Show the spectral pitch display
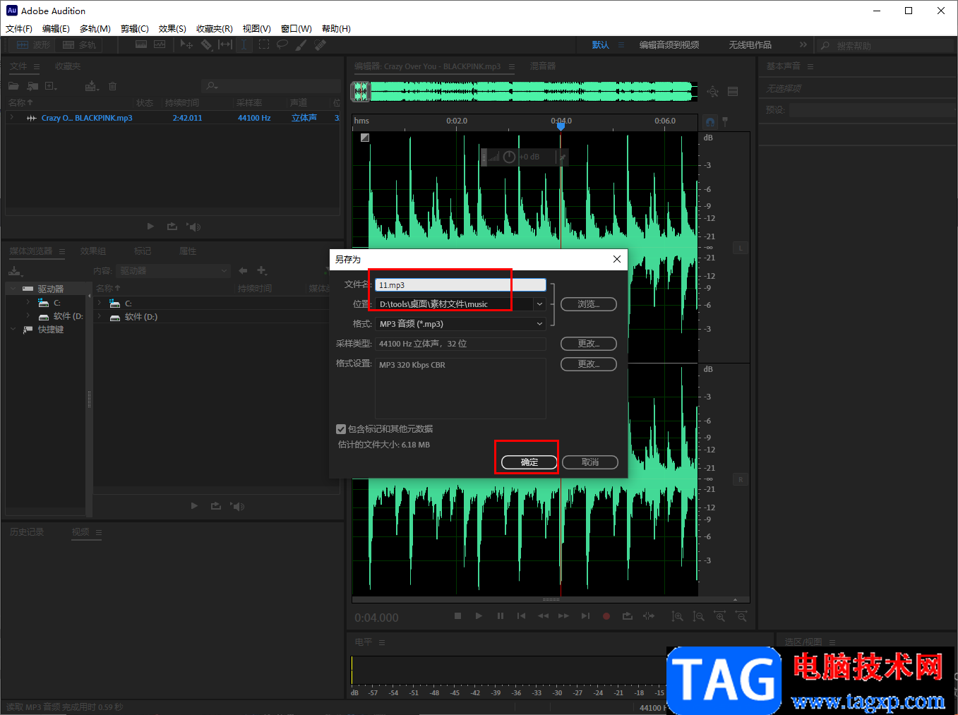The image size is (958, 715). pos(160,44)
